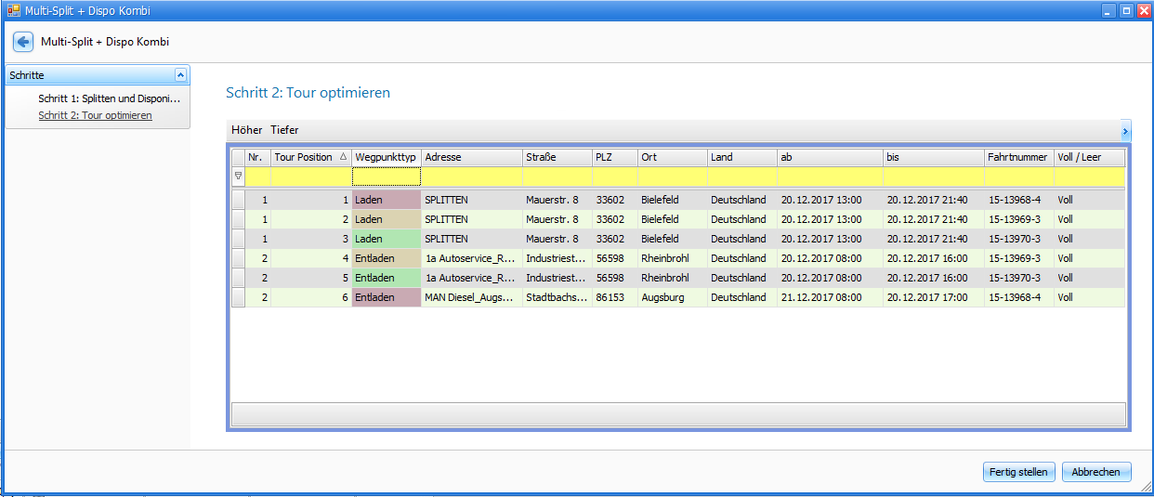Expand the toolbar overflow arrow at right
Screen dimensions: 1154x497
point(1125,131)
